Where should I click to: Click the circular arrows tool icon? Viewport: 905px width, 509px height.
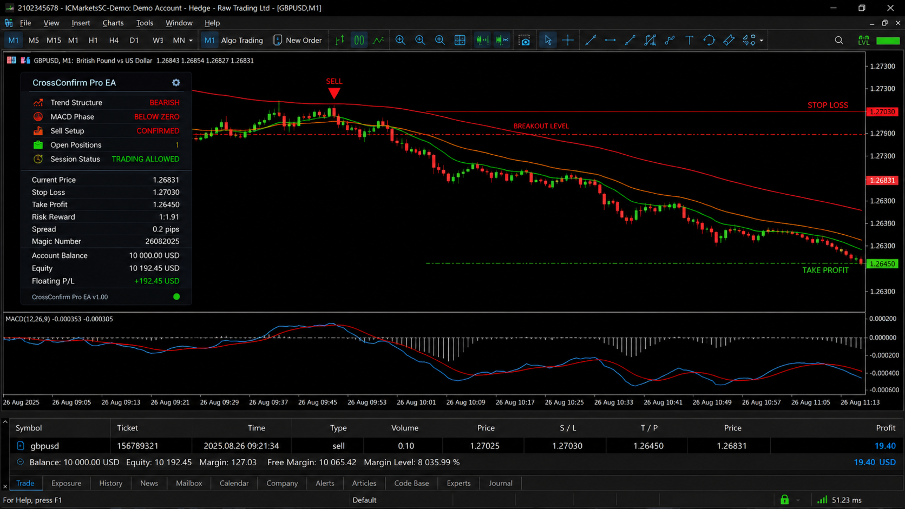click(709, 40)
